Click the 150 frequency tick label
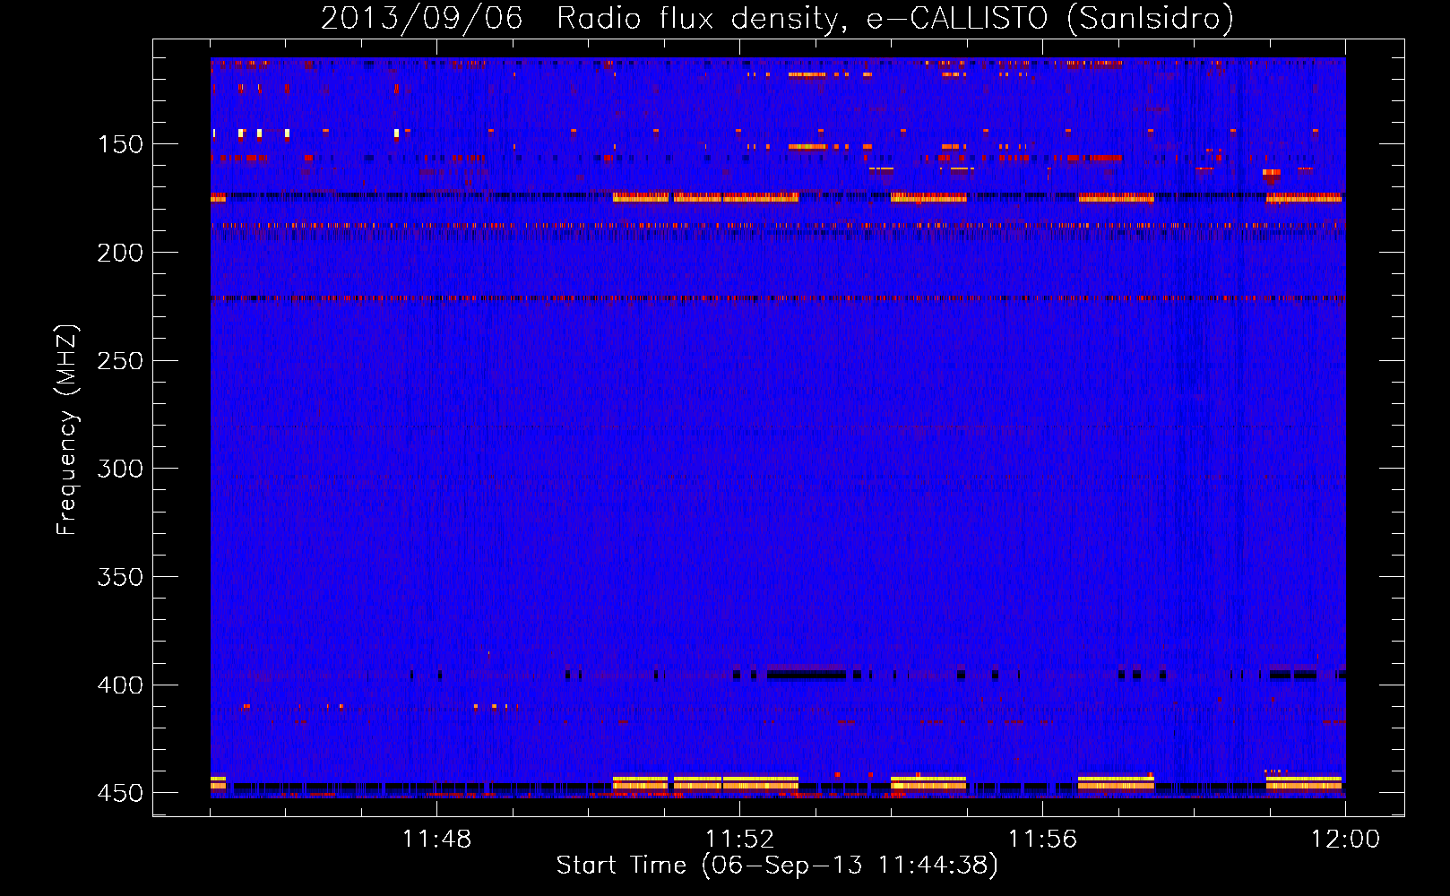Viewport: 1450px width, 896px height. pos(120,144)
